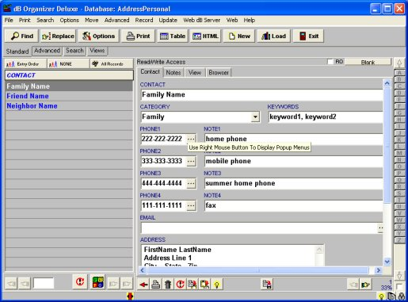Screen dimensions: 408x302
Task: Click the light bulb icon in status bar
Action: point(381,296)
